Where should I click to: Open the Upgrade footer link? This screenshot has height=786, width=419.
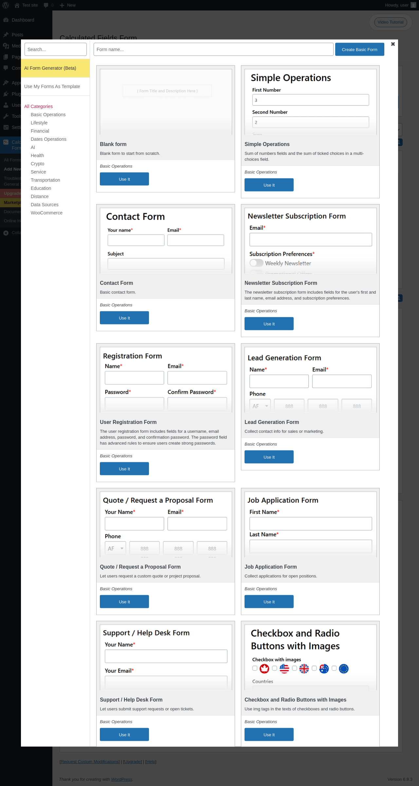pos(133,762)
